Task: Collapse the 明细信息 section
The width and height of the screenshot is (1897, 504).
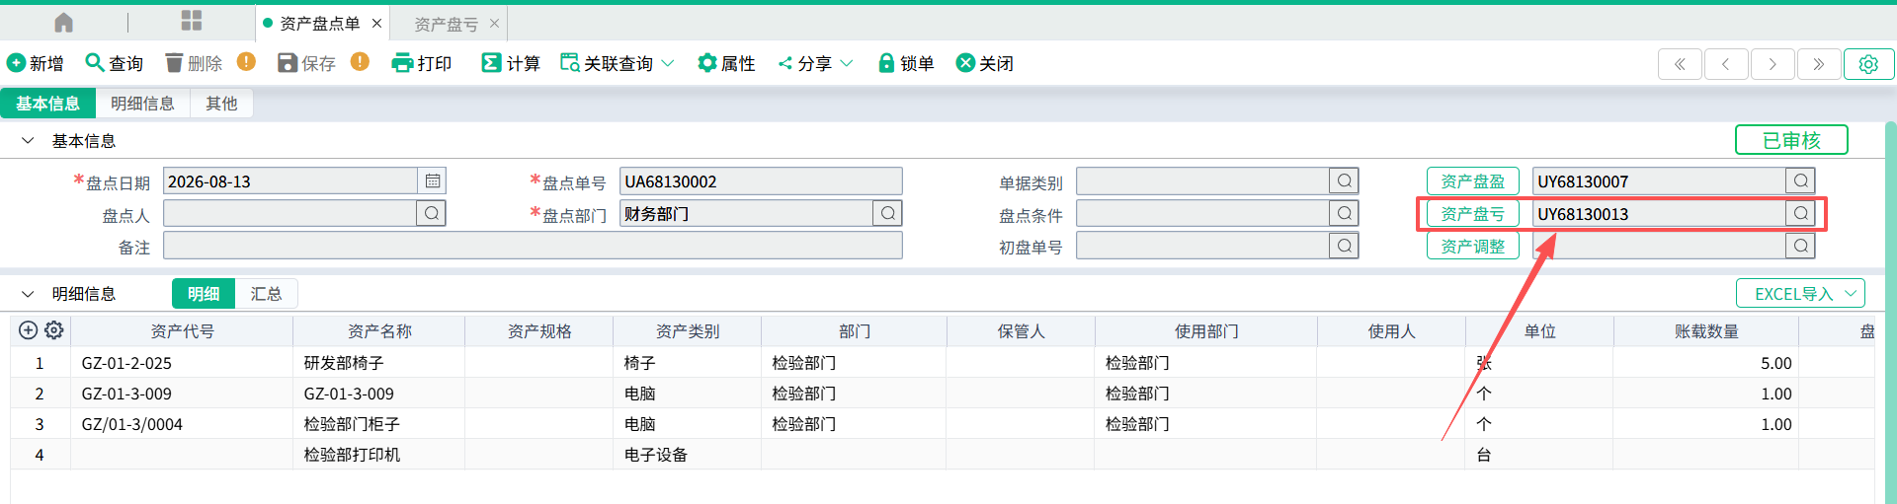Action: tap(28, 294)
